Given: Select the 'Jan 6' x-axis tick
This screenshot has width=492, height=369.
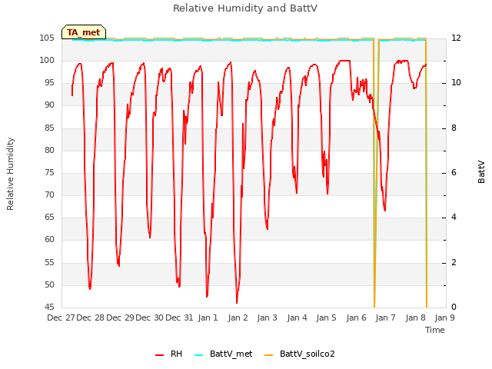Looking at the screenshot, I should click(x=356, y=317).
